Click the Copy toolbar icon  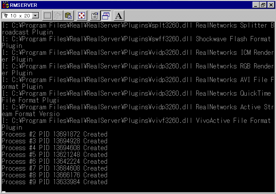(58, 16)
